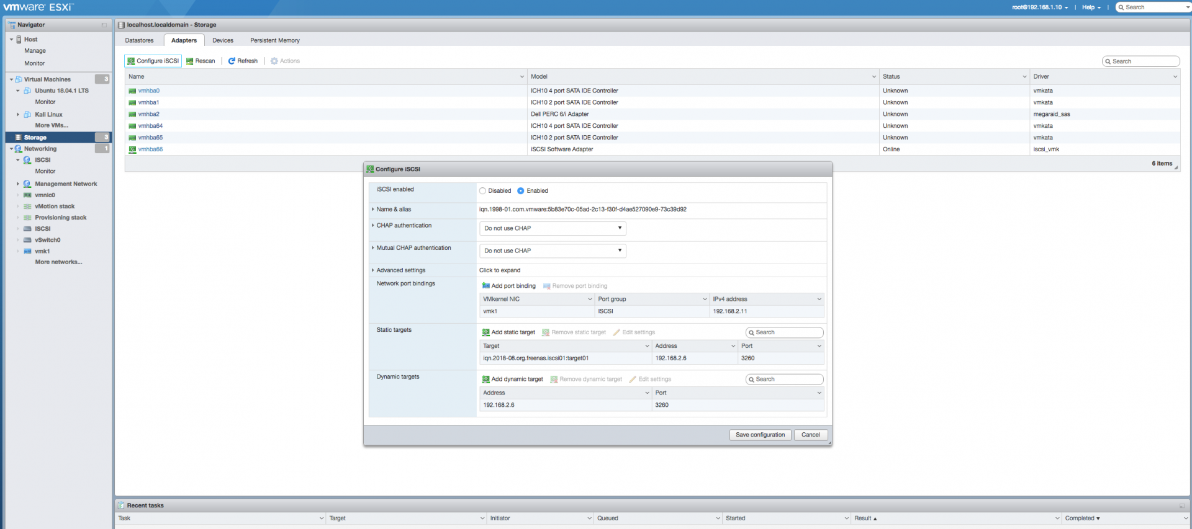Collapse the Networking tree node

[11, 149]
